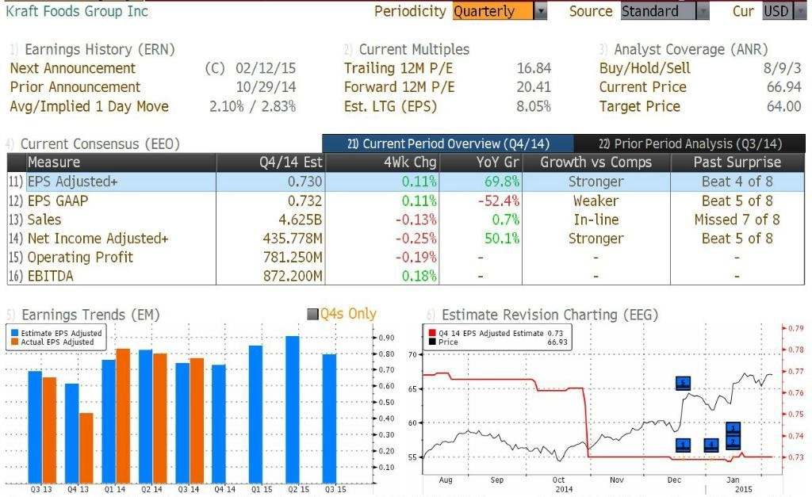This screenshot has width=812, height=497.
Task: Click the Q2 15 estimate bar
Action: [293, 410]
